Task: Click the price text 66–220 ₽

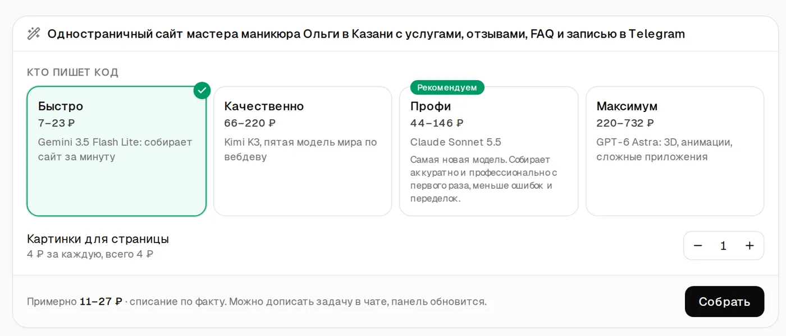Action: (x=250, y=123)
